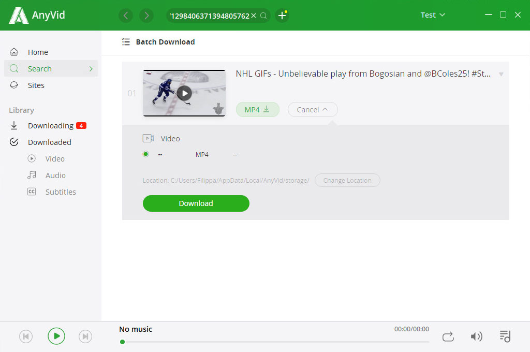
Task: Collapse the NHL GIFs download options
Action: (313, 109)
